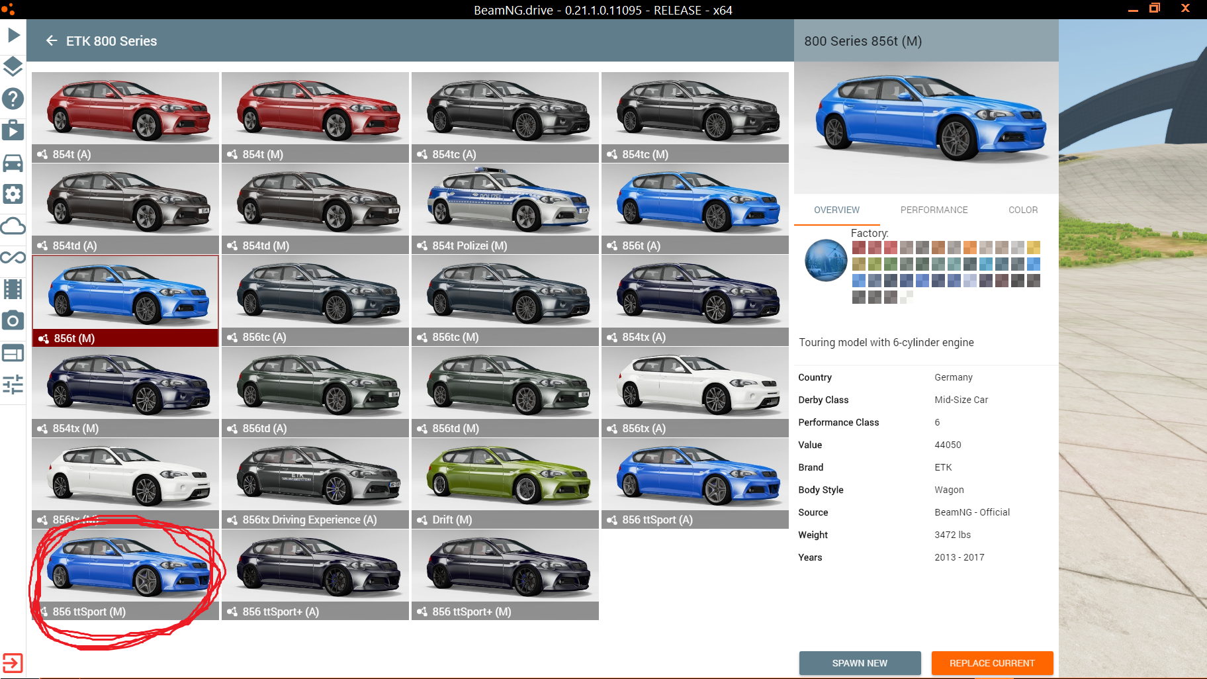Screen dimensions: 1207x679
Task: Open the UI apps layout icon
Action: 13,353
